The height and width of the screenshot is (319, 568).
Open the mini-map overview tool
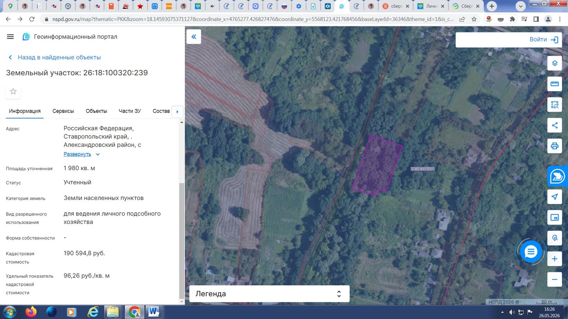point(555,217)
